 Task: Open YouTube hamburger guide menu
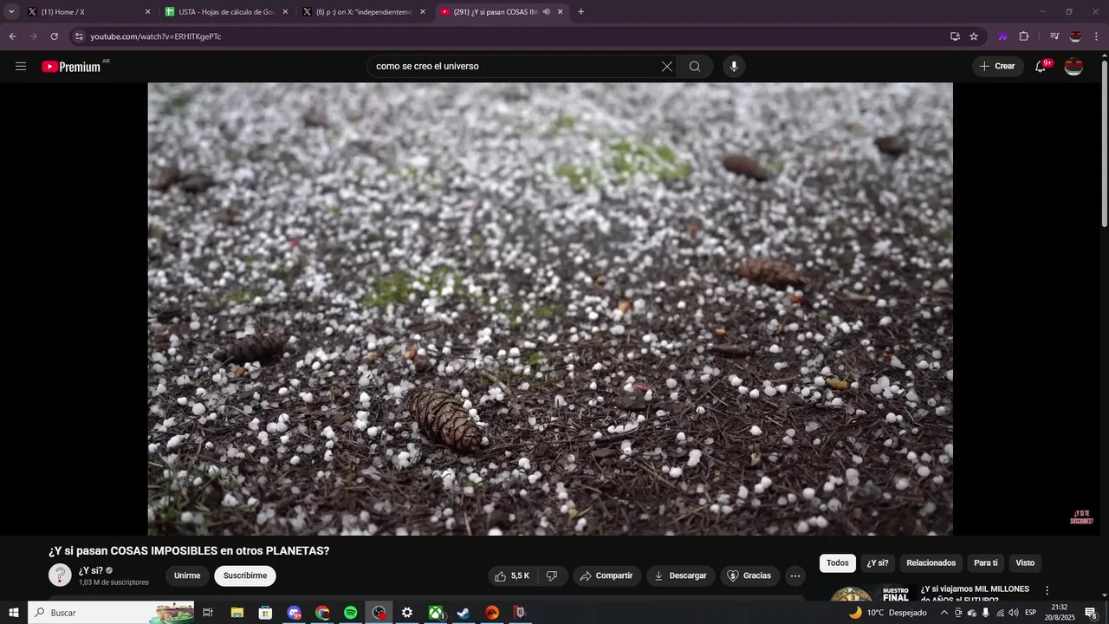(21, 67)
